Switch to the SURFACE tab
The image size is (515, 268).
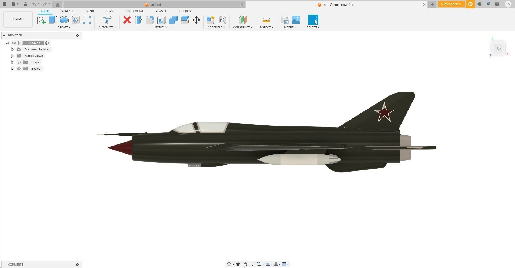[68, 11]
